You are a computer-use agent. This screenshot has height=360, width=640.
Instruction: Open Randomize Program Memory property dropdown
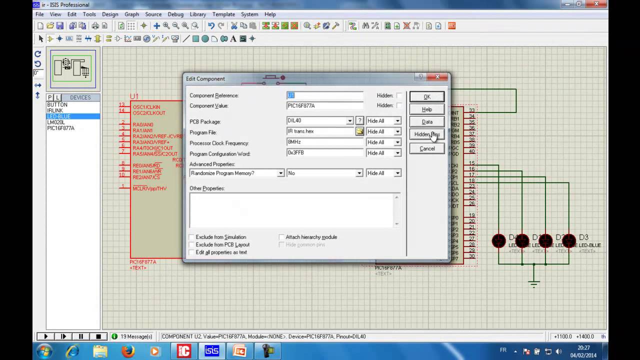pos(280,173)
